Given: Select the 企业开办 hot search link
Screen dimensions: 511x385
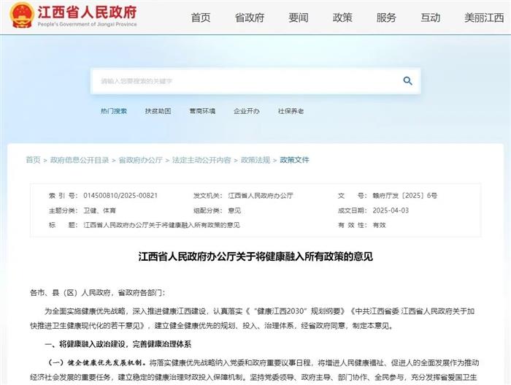Looking at the screenshot, I should pos(247,111).
